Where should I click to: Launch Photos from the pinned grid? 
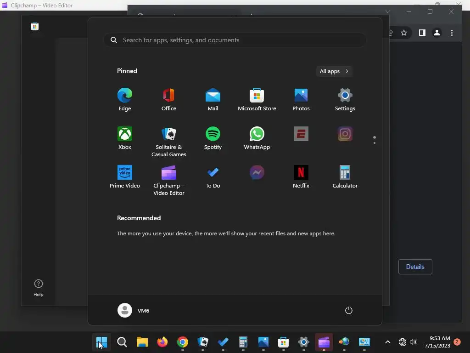301,100
